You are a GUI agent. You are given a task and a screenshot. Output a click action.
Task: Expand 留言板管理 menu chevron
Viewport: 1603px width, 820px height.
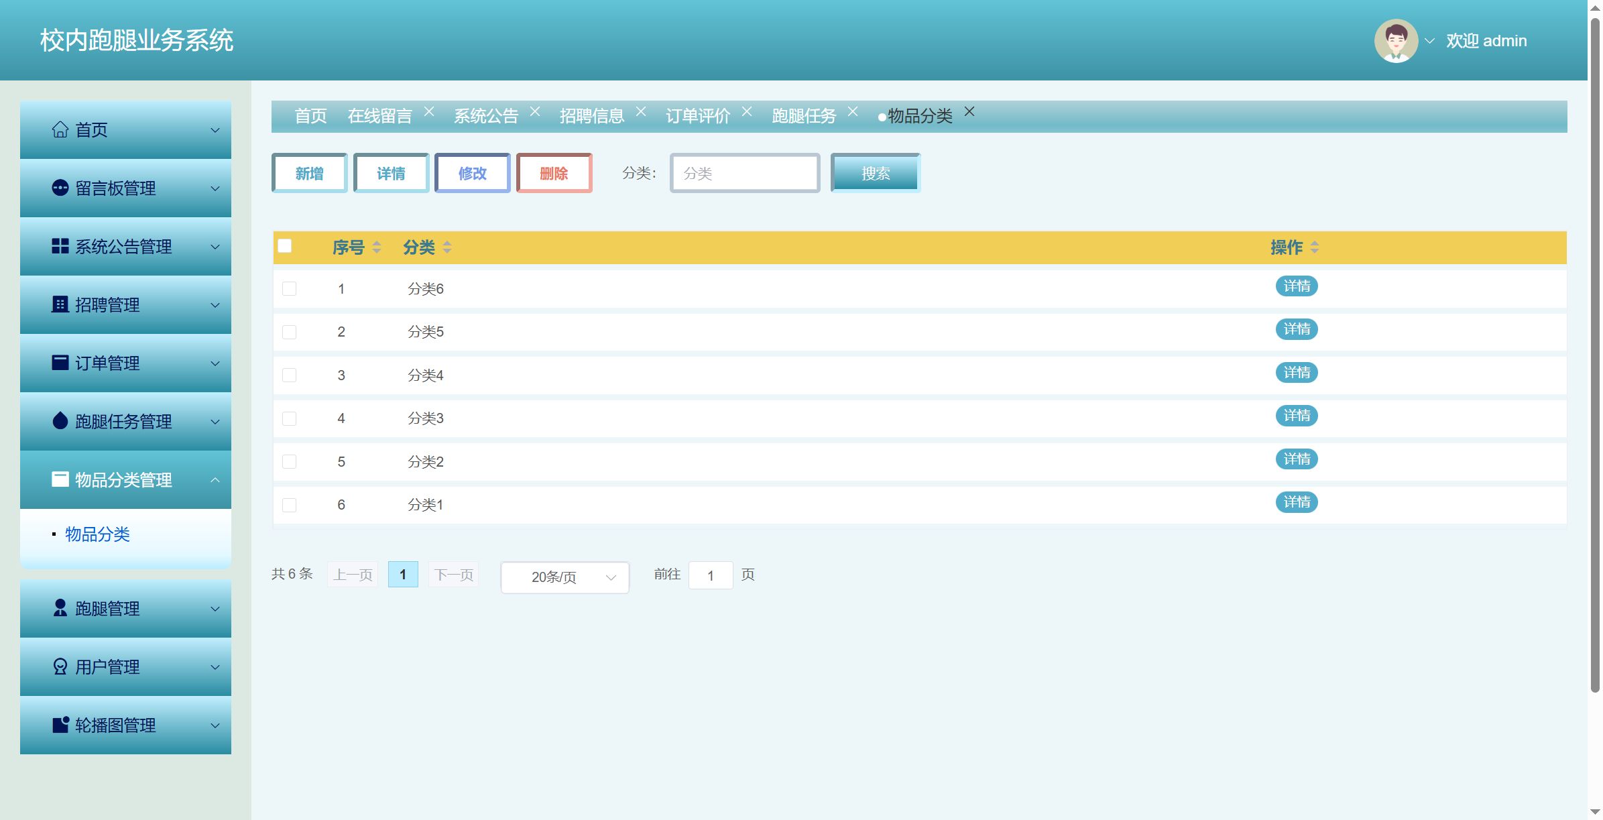click(215, 188)
